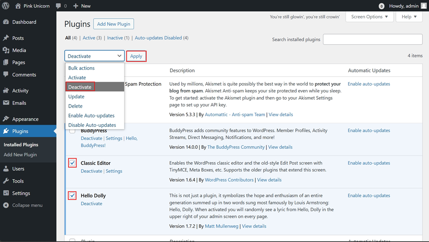Expand the Screen Options panel
This screenshot has width=429, height=242.
369,17
